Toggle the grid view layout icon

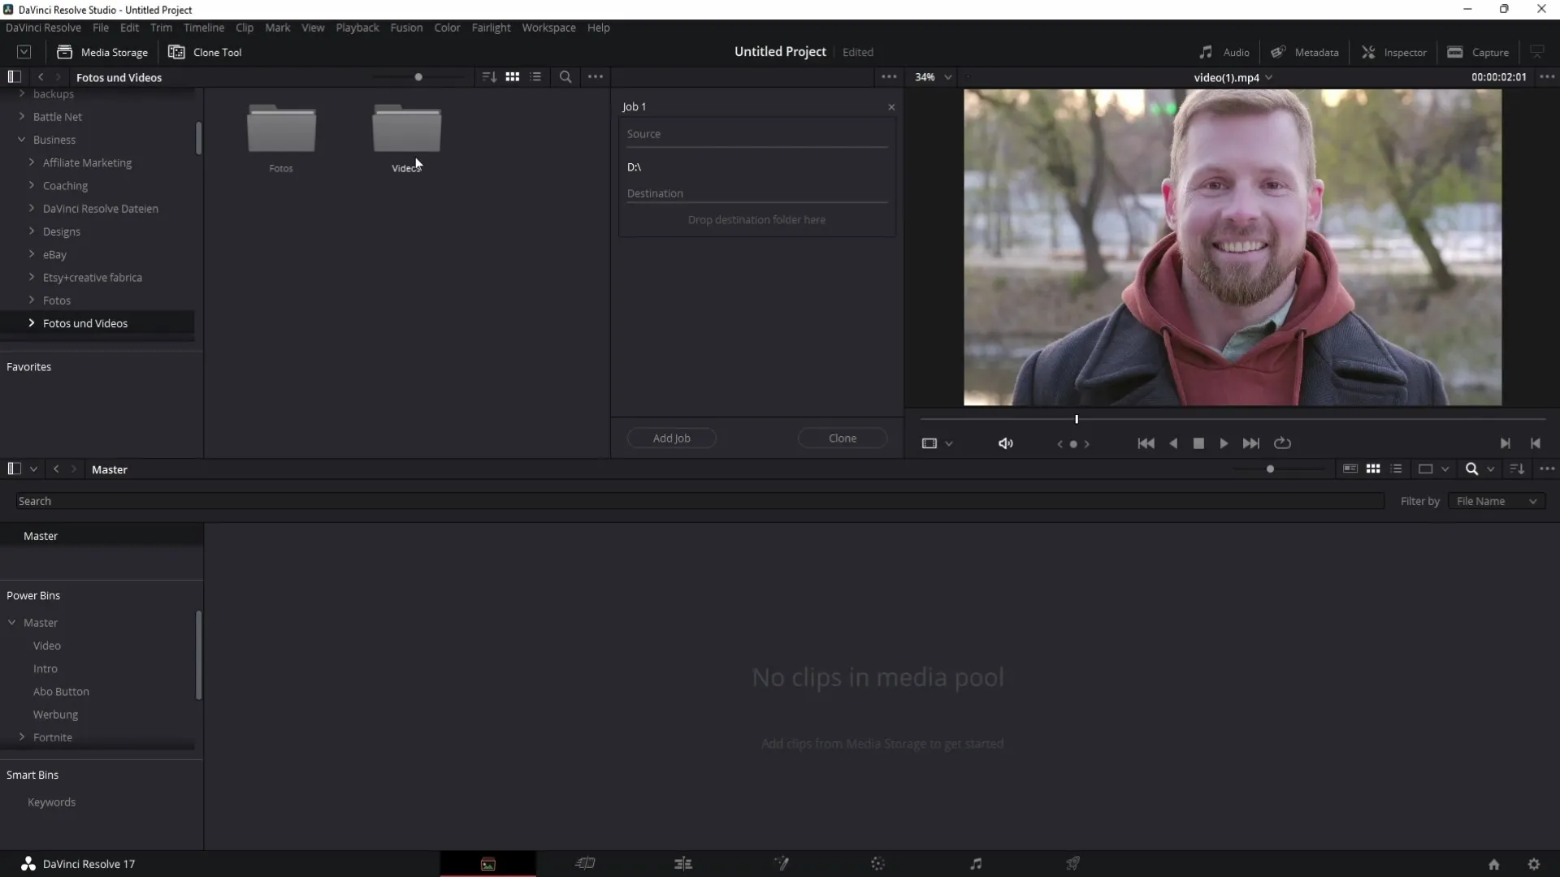(512, 76)
